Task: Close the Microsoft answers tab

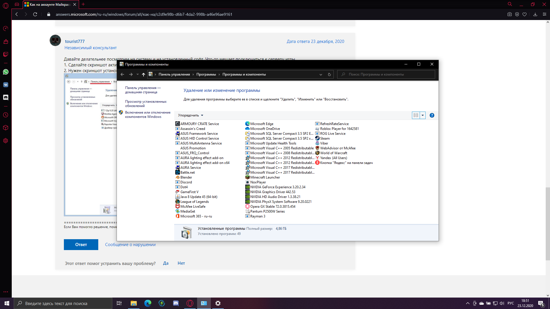Action: (x=74, y=4)
